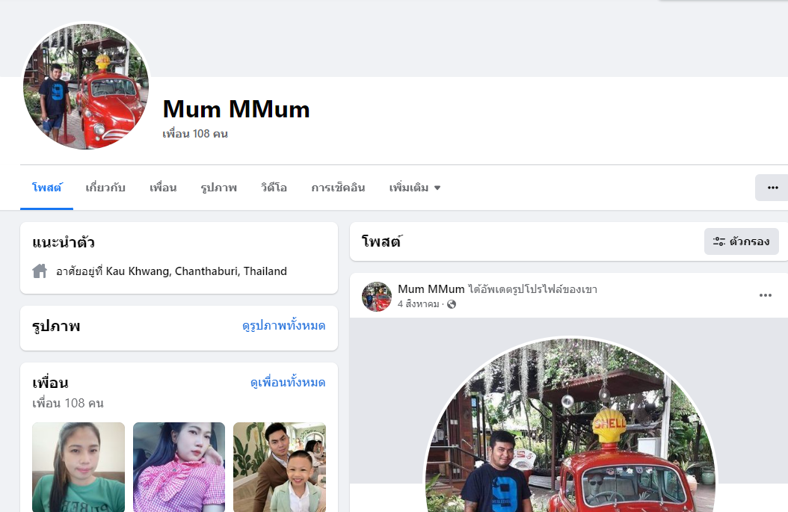Click the globe public-audience icon on post
The height and width of the screenshot is (512, 788).
452,304
